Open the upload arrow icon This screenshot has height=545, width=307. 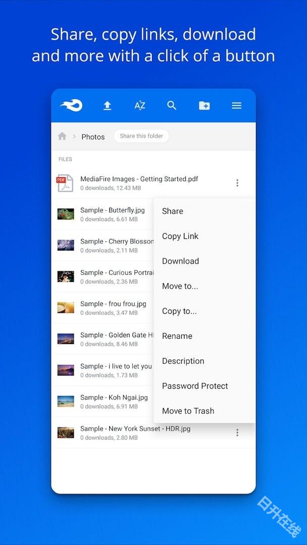pos(107,105)
